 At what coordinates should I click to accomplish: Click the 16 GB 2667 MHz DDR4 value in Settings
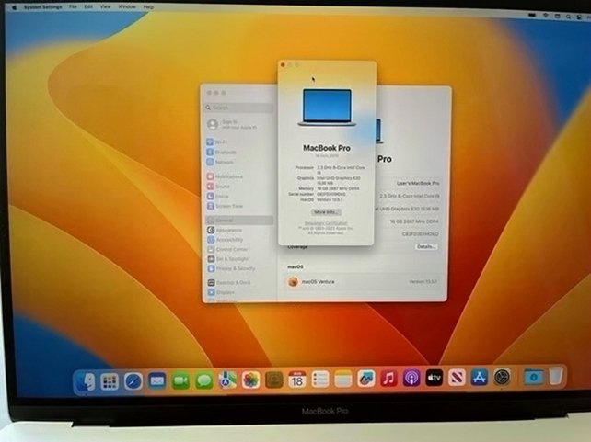click(x=414, y=221)
